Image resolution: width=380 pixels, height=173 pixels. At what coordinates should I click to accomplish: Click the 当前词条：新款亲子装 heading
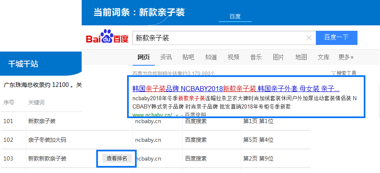pos(139,12)
